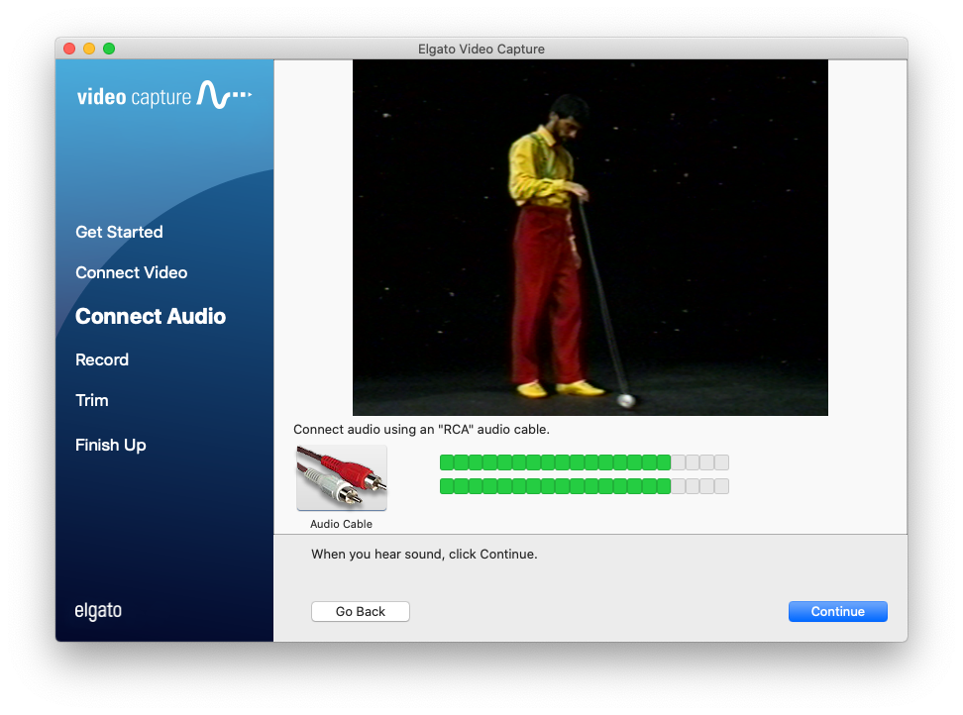Open the Trim step
This screenshot has height=715, width=963.
[92, 400]
